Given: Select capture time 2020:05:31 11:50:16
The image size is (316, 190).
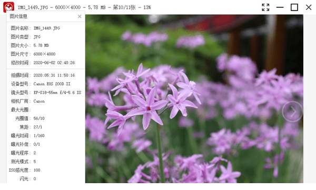Looking at the screenshot, I should (54, 75).
